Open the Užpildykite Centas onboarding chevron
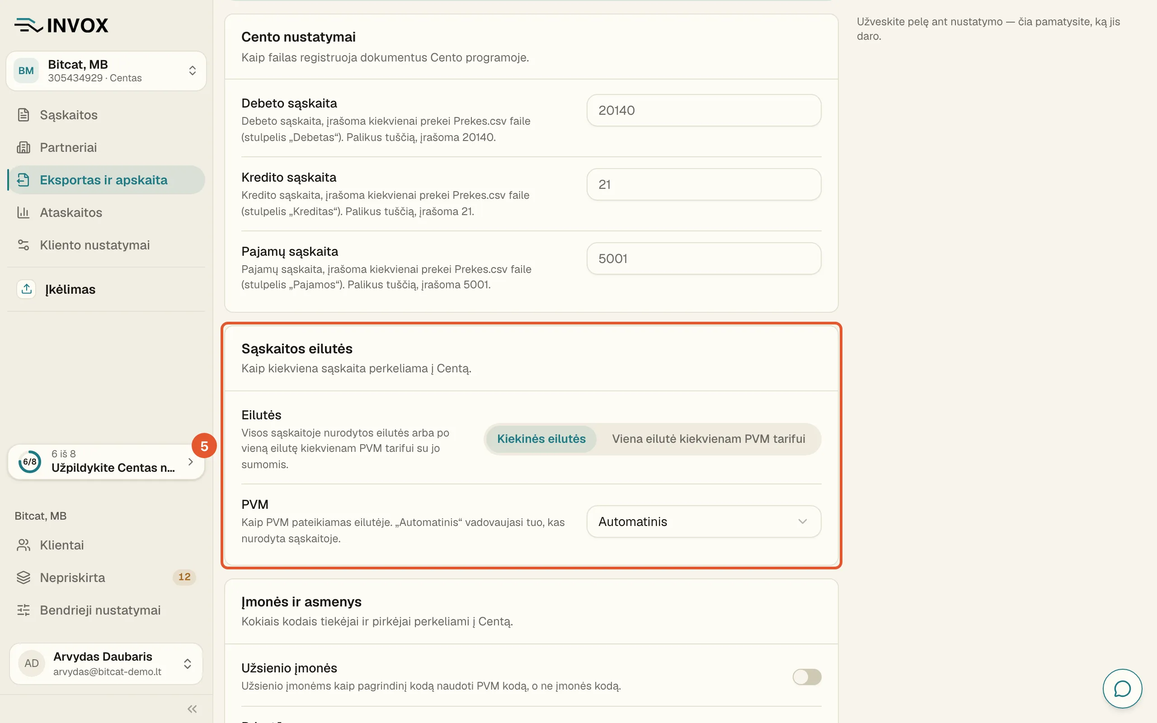This screenshot has width=1157, height=723. pos(190,462)
